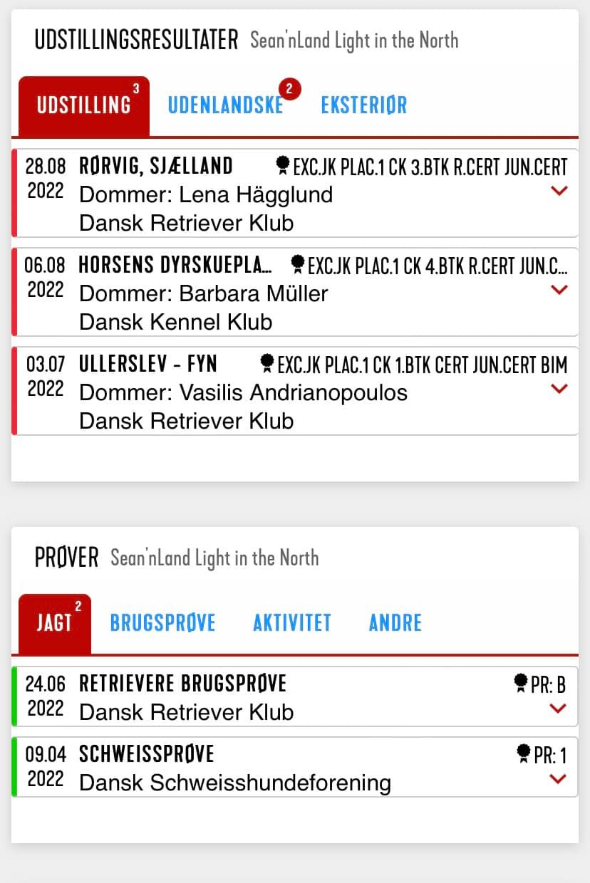Expand the Rørvig, Sjælland show entry
This screenshot has height=883, width=590.
tap(559, 191)
